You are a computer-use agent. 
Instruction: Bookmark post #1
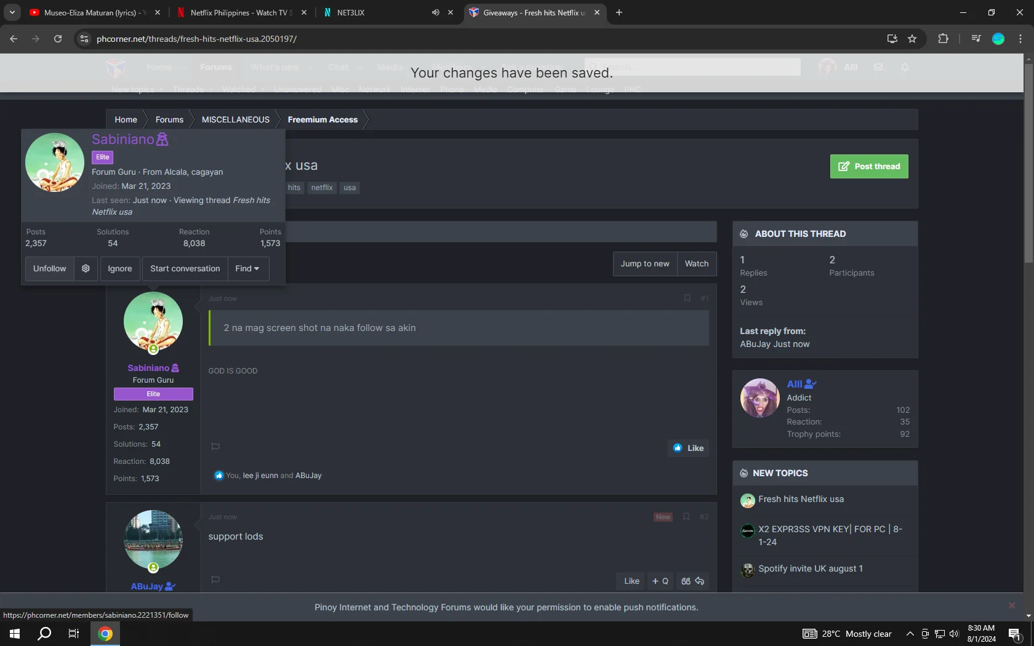click(x=687, y=298)
